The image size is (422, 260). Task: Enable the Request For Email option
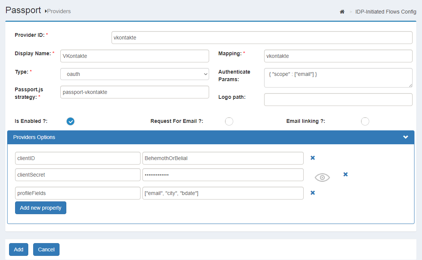point(229,121)
